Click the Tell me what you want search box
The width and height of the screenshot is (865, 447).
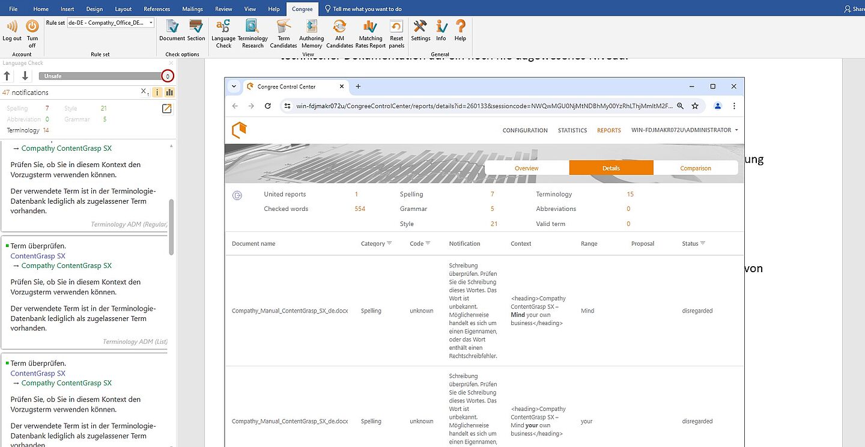point(368,9)
